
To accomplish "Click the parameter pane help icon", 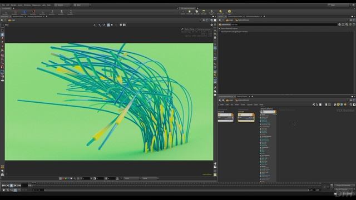I will point(354,24).
